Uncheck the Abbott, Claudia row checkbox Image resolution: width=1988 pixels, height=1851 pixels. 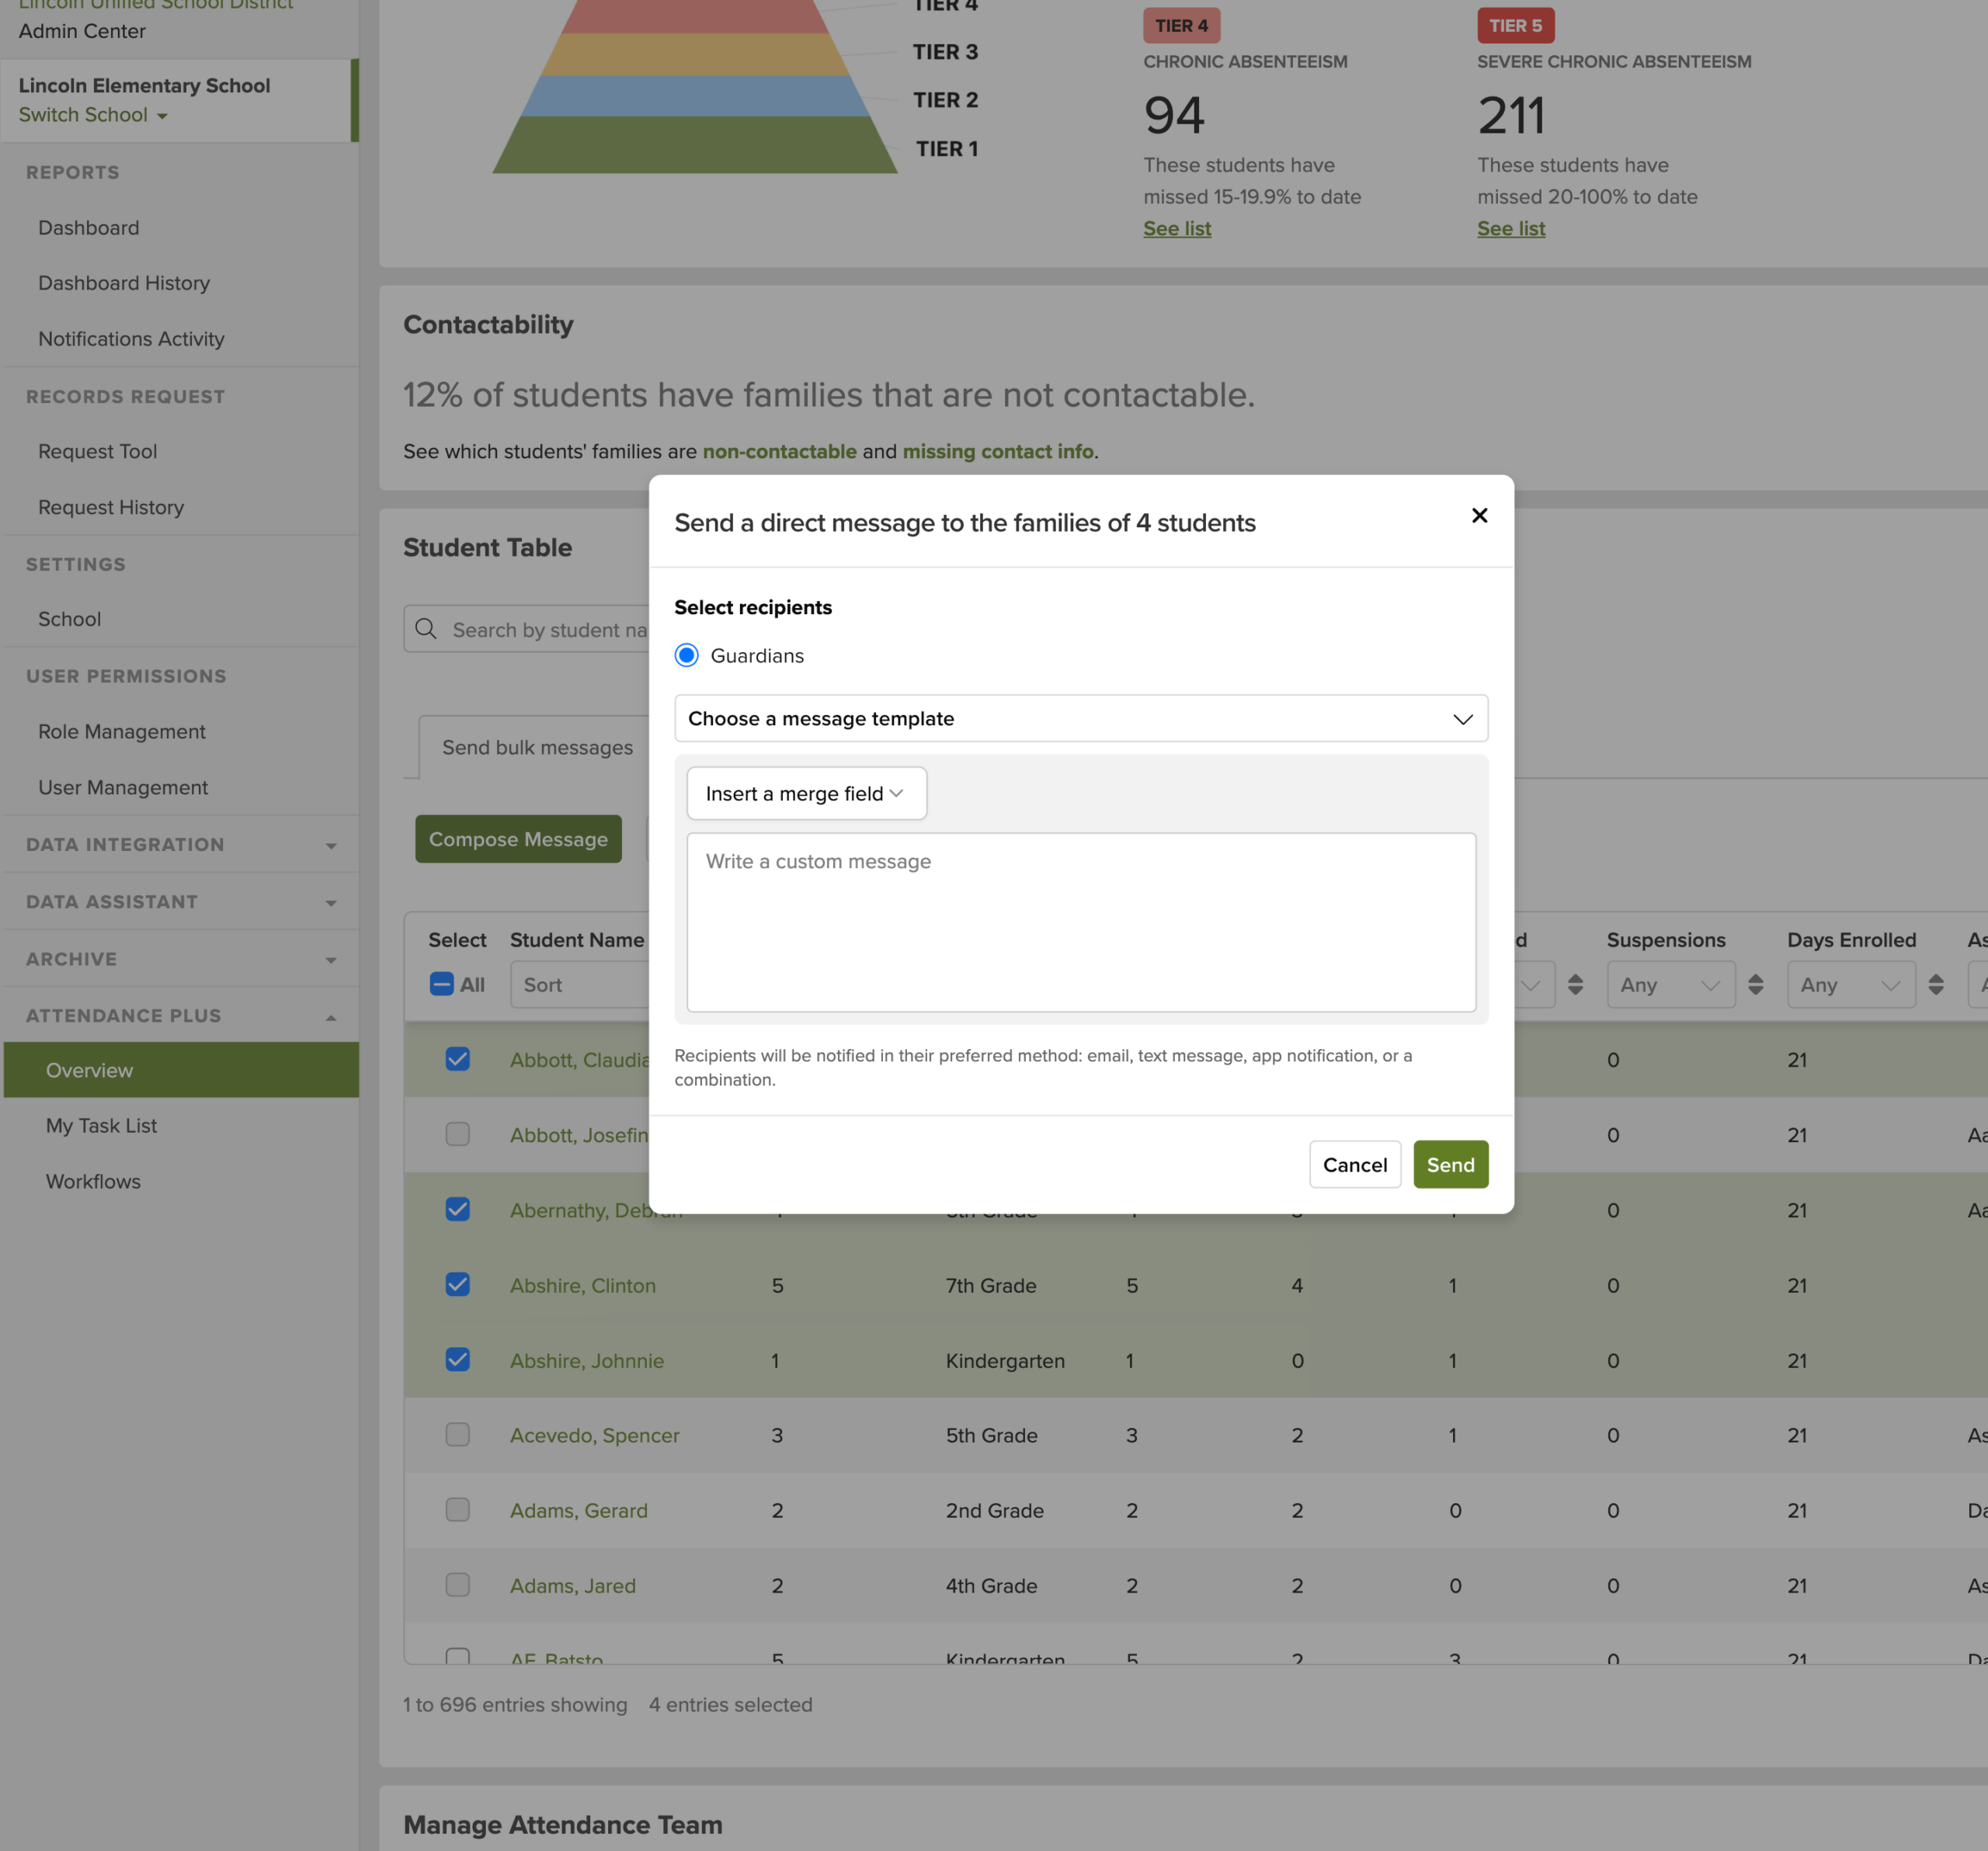[x=457, y=1059]
